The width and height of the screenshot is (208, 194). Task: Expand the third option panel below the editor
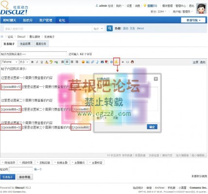coord(43,162)
